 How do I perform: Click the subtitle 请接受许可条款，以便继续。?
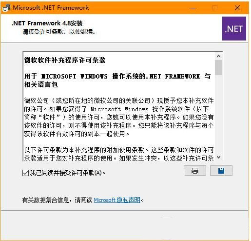[59, 32]
